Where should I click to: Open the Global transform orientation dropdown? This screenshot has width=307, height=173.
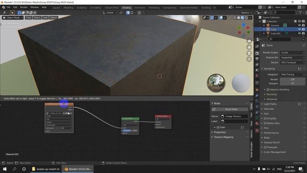point(110,13)
